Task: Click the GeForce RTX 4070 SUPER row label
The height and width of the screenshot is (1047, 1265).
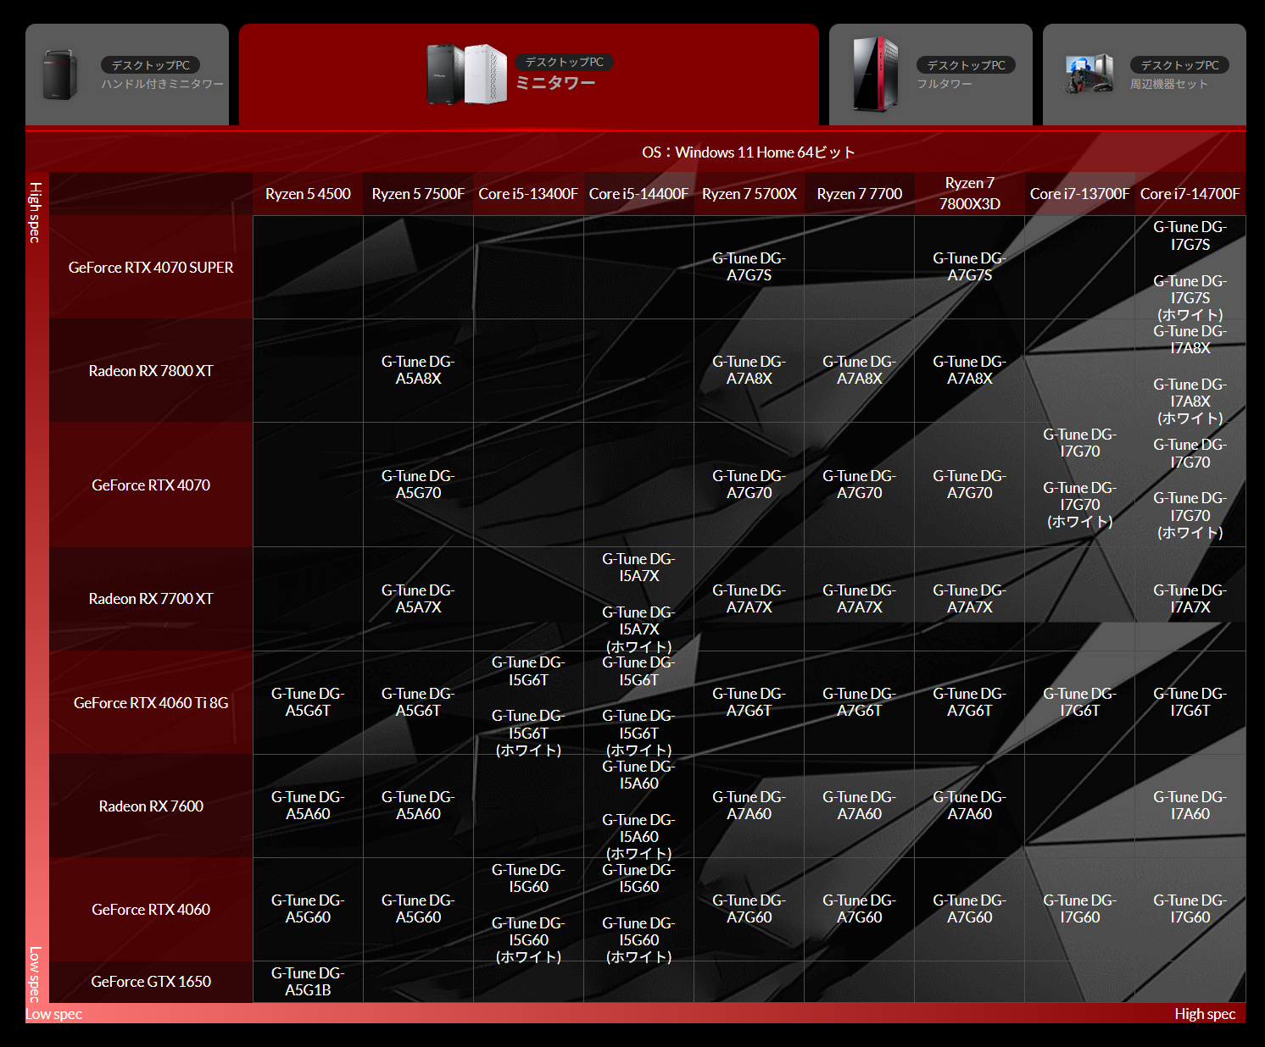Action: pyautogui.click(x=151, y=267)
